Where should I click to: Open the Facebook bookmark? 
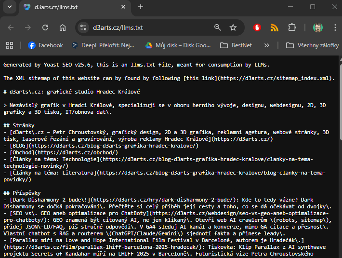(x=45, y=45)
